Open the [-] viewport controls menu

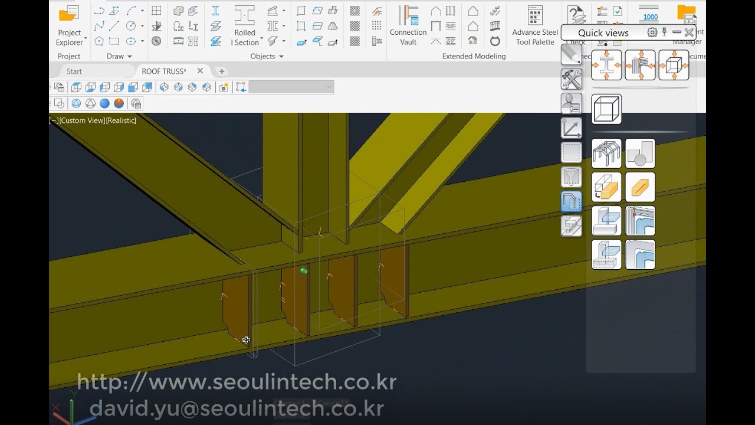point(54,120)
